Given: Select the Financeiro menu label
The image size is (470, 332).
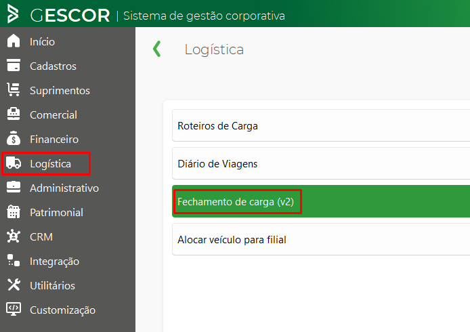Looking at the screenshot, I should point(54,140).
